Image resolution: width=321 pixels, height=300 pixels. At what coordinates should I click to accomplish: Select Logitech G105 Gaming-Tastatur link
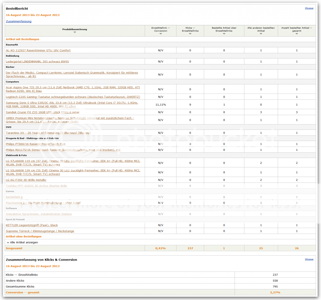[x=73, y=97]
